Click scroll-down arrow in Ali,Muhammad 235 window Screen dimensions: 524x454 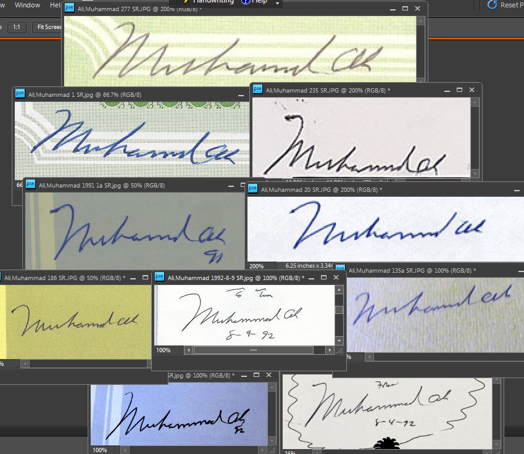click(475, 174)
